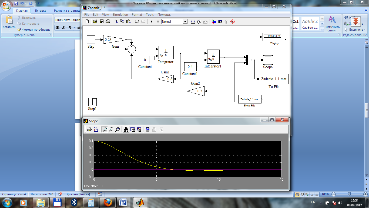This screenshot has height=208, width=369.
Task: Select the Scope block in the model
Action: (268, 60)
